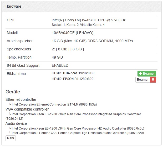Image resolution: width=163 pixels, height=148 pixels.
Task: Click the Geräte section heading
Action: coord(13,92)
